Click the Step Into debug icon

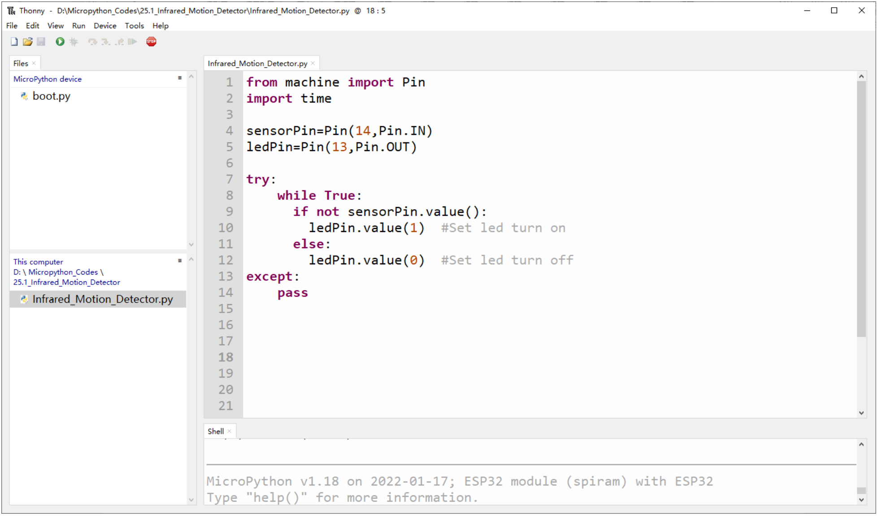coord(106,42)
